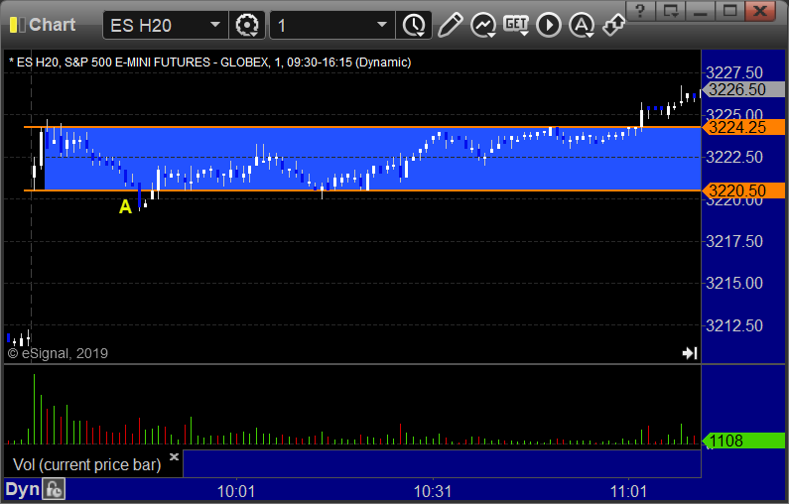Image resolution: width=789 pixels, height=504 pixels.
Task: Click the help question mark button
Action: coord(640,11)
